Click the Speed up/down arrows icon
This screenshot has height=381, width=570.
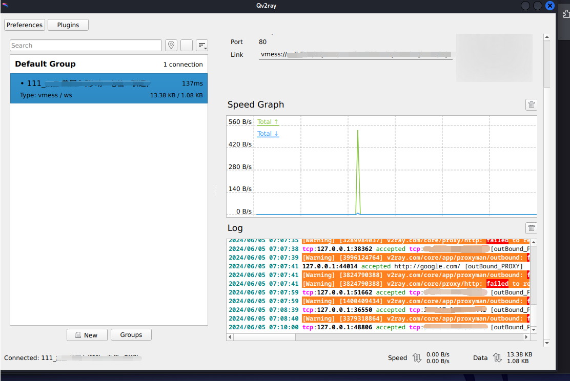click(417, 358)
